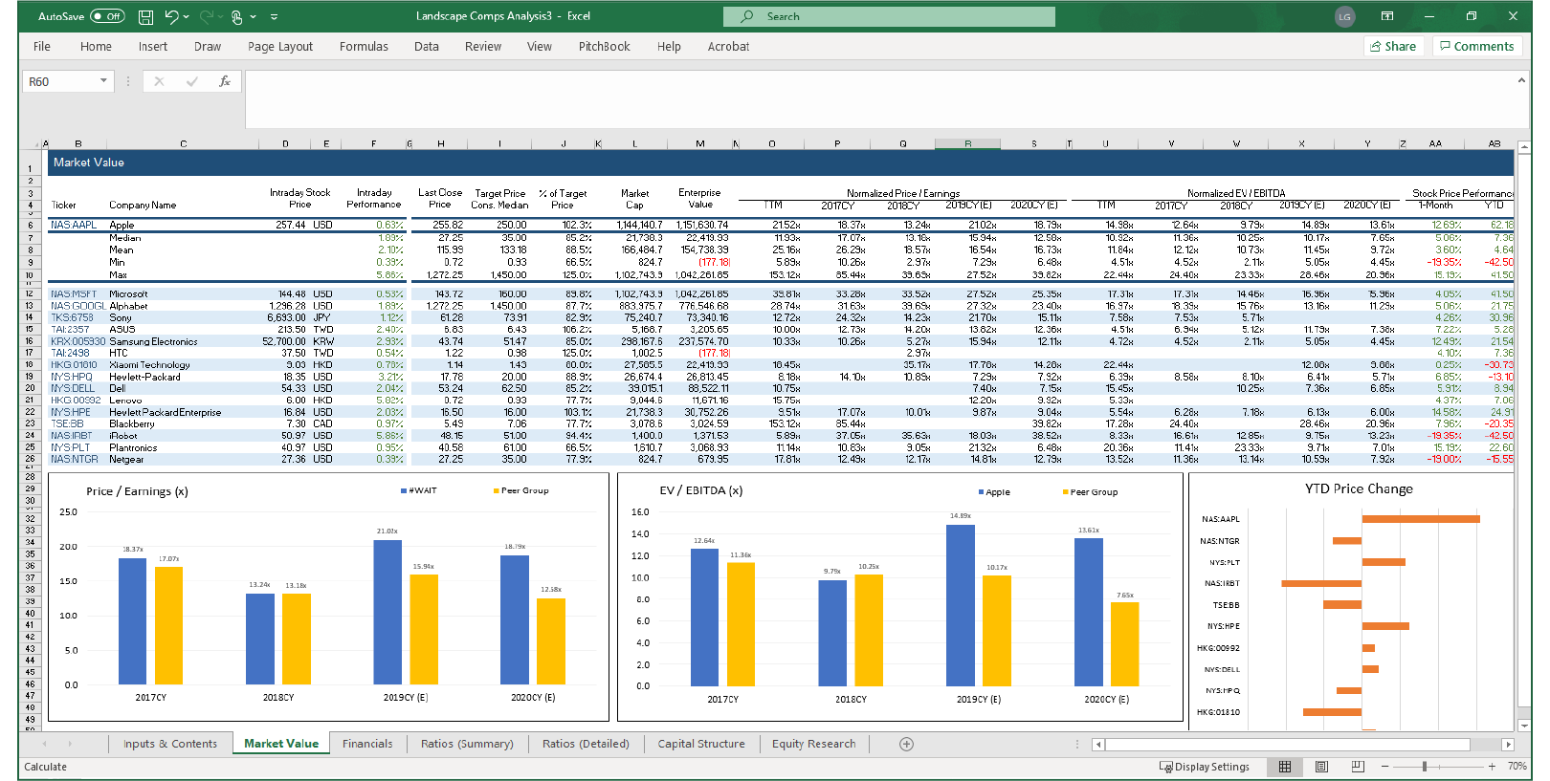Click the NAS:MSFT ticker cell

tap(74, 294)
